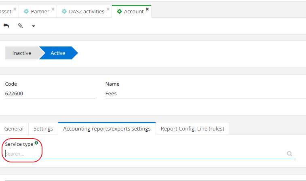Close the Partner tab
Viewport: 306px width, 181px height.
point(53,9)
